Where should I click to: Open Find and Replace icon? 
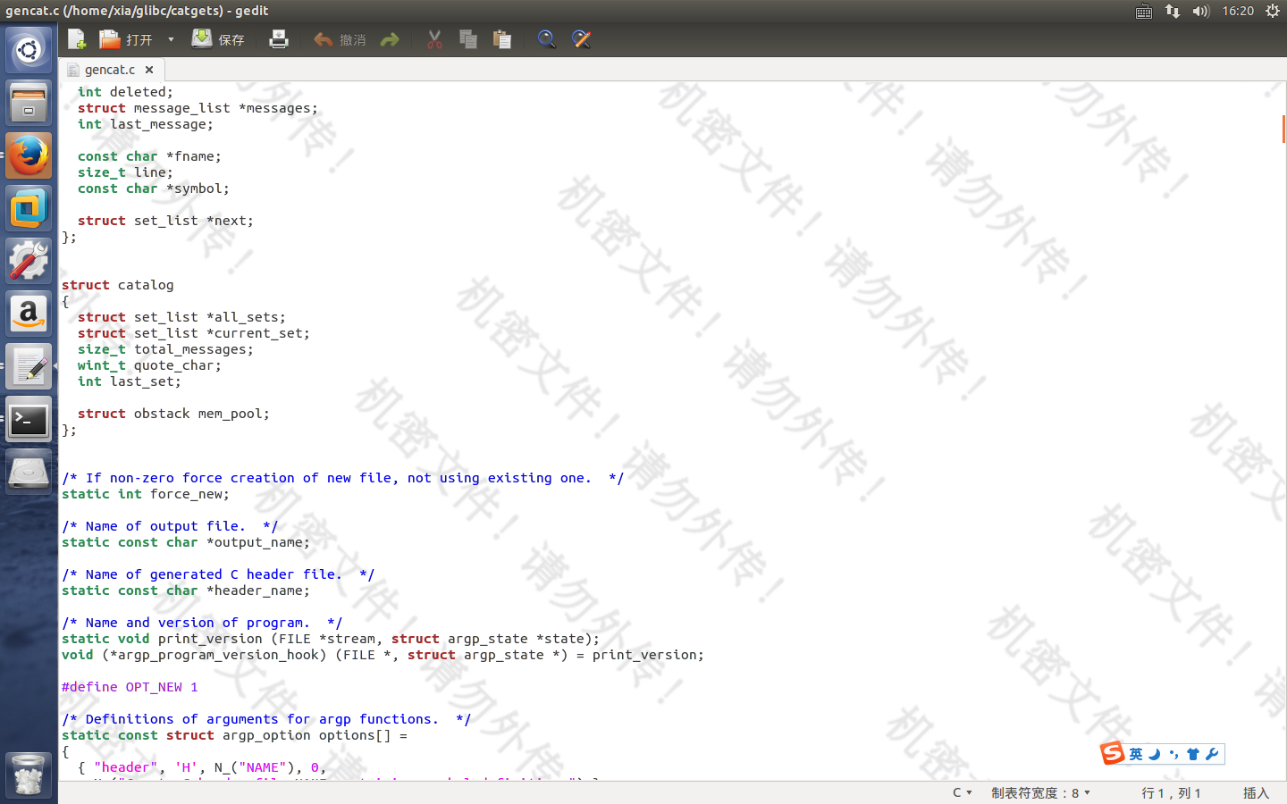(x=581, y=39)
